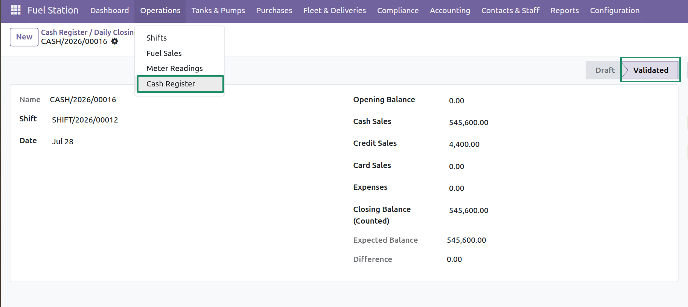Open the Tanks & Pumps menu

click(218, 11)
